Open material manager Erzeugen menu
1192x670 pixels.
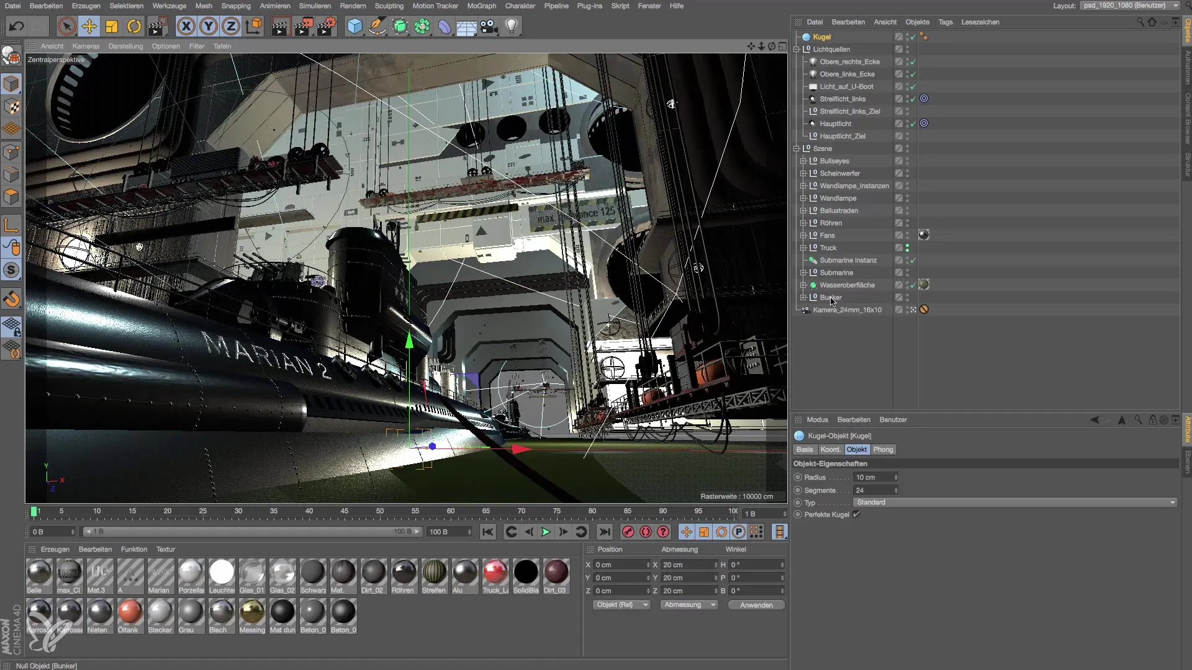click(x=55, y=549)
